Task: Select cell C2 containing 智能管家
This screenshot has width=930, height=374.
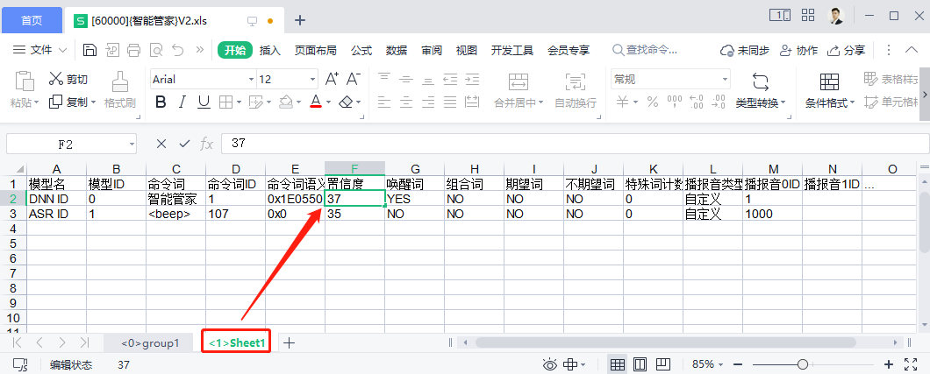Action: (175, 199)
